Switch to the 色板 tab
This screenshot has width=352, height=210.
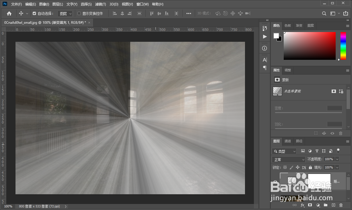point(288,25)
